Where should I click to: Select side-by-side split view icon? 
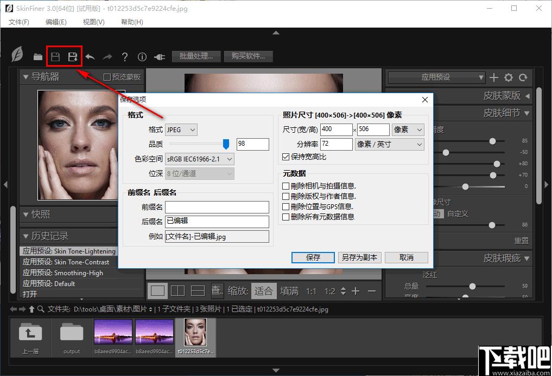177,291
